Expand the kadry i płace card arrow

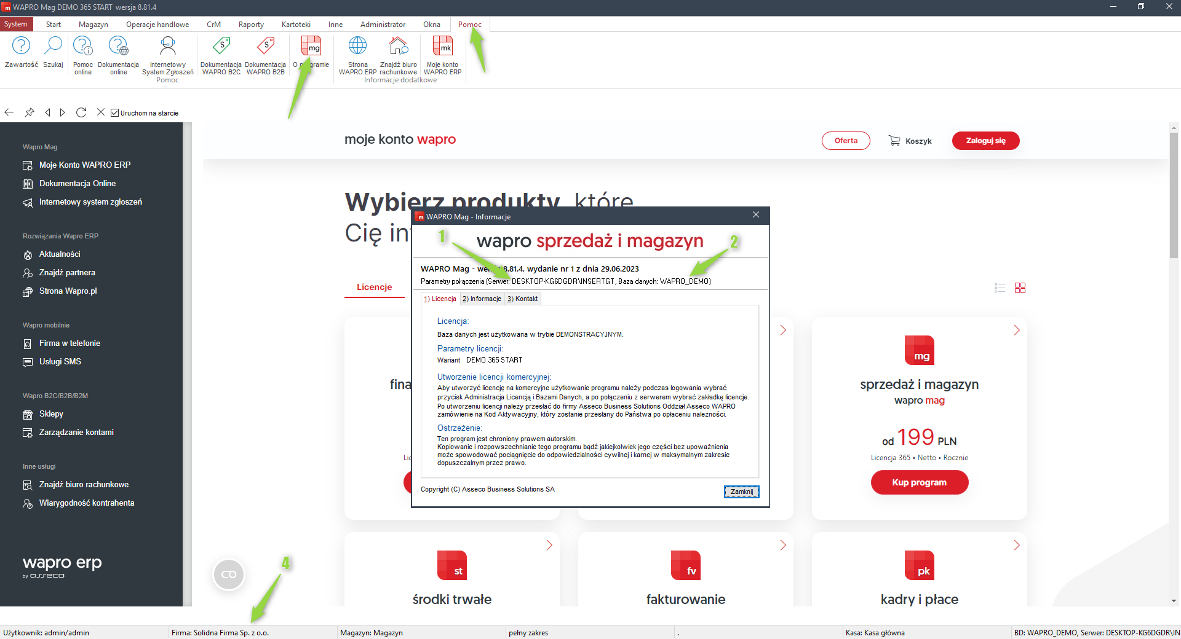tap(1017, 545)
